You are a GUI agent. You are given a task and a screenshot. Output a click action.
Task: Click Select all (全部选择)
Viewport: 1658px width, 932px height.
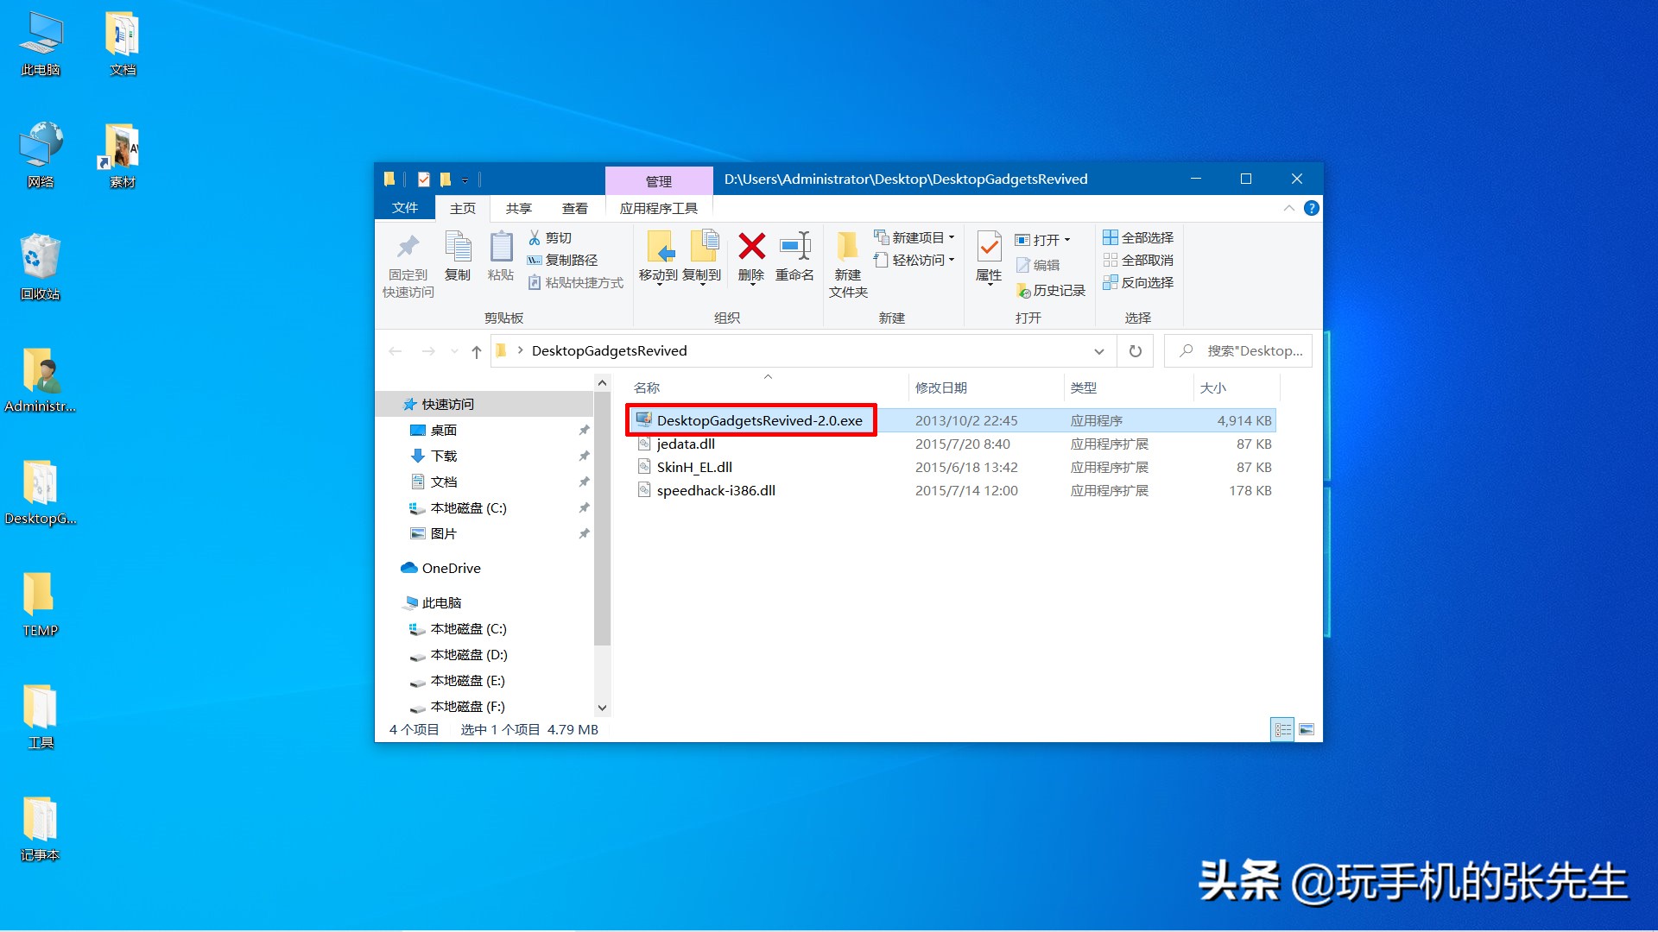pos(1138,237)
